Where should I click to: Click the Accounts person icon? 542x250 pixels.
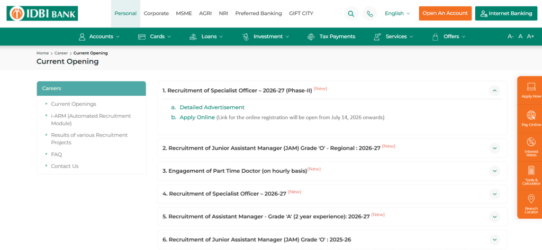82,36
